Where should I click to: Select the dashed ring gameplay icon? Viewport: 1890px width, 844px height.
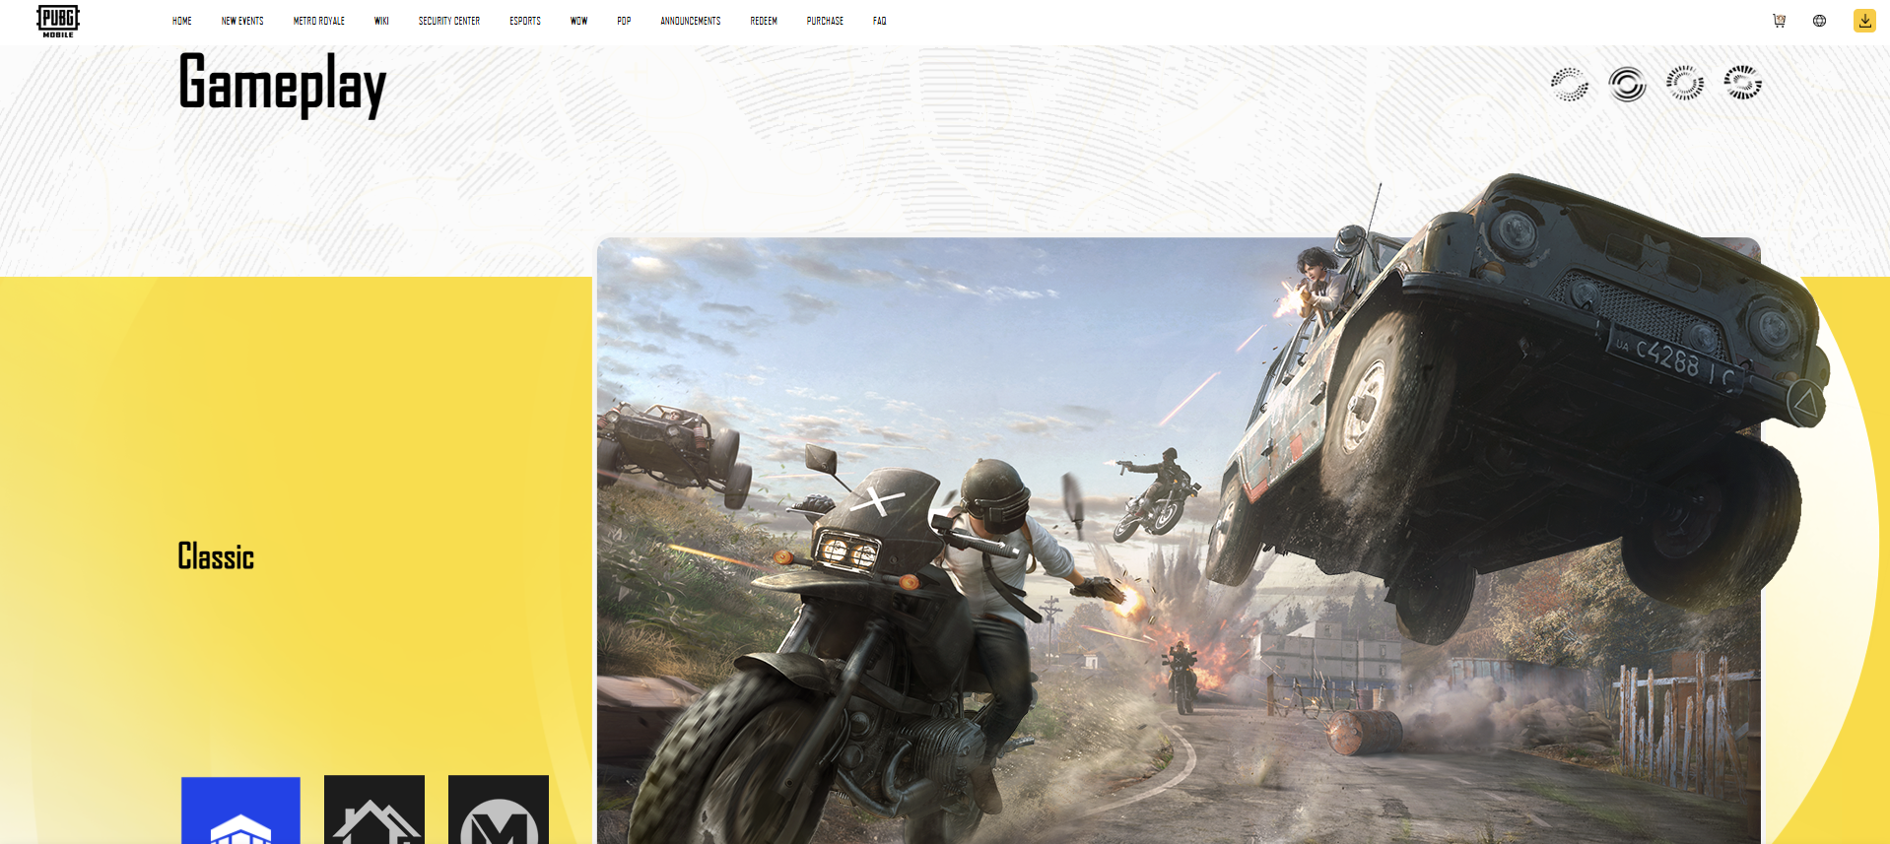(1685, 84)
